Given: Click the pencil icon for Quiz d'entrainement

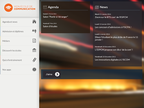Looking at the screenshot, I should pos(34,60).
